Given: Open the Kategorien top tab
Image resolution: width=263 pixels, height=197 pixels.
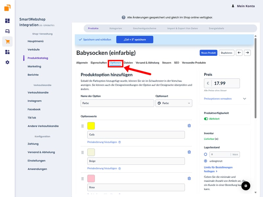Looking at the screenshot, I should pyautogui.click(x=116, y=28).
